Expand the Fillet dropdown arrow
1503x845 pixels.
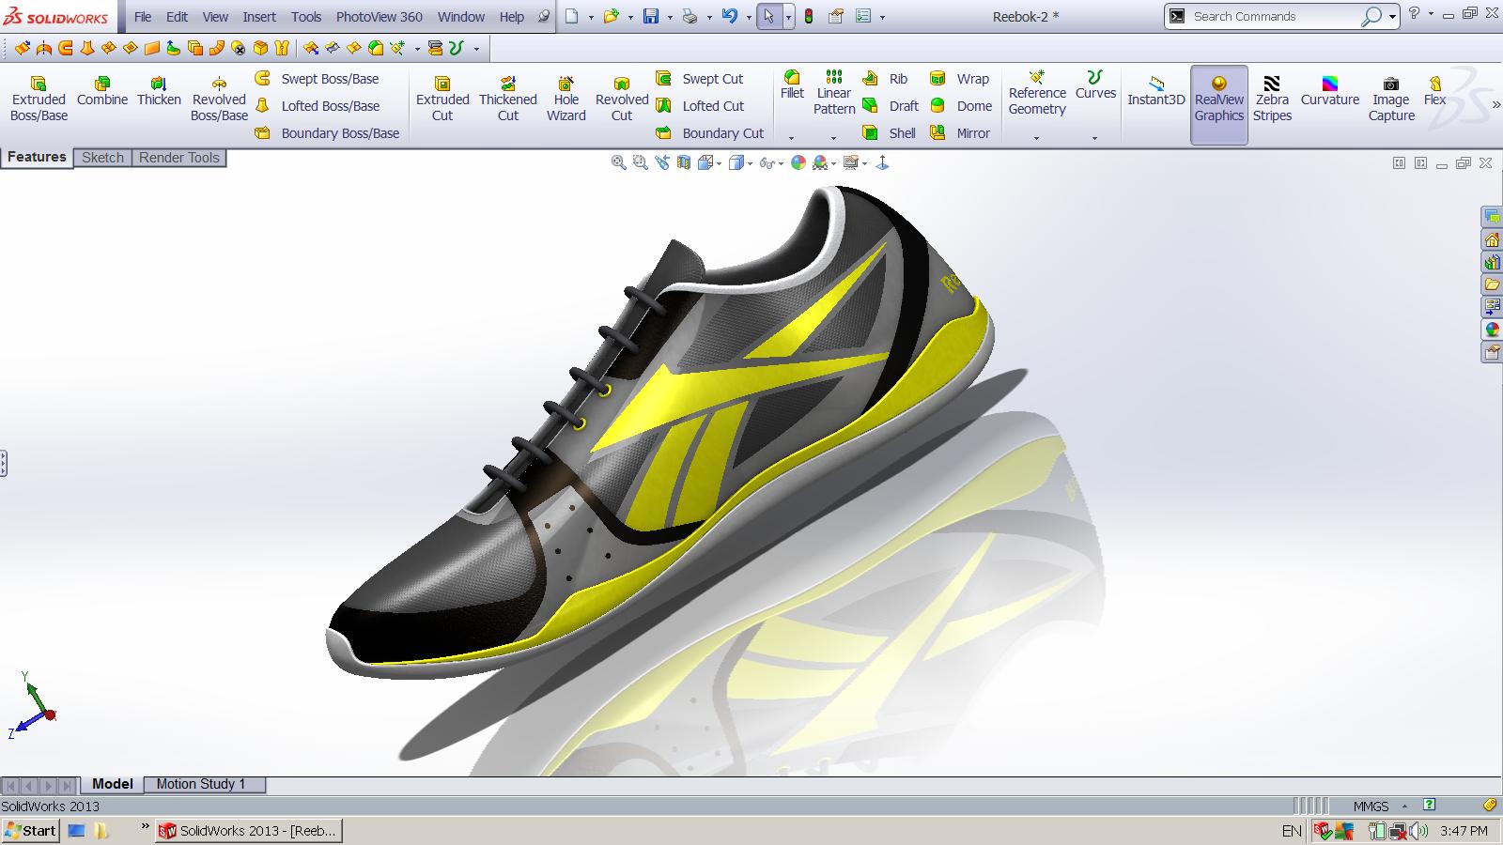pyautogui.click(x=792, y=137)
